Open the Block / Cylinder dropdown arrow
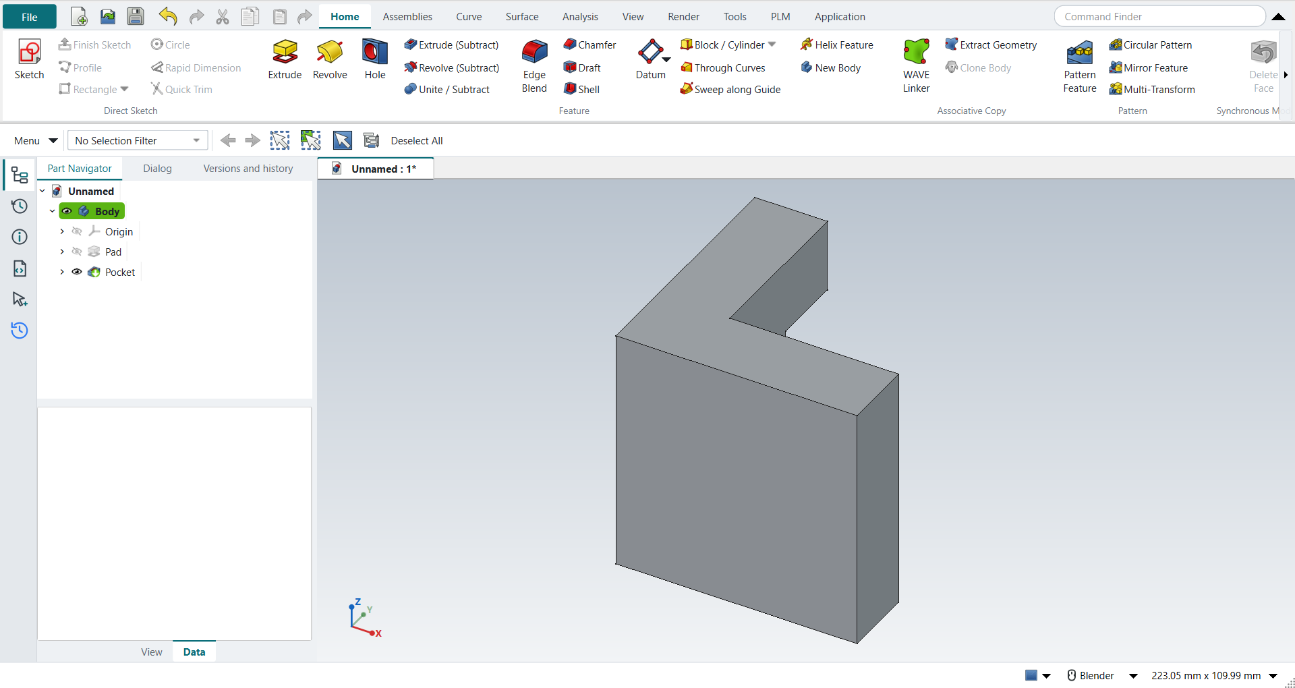The image size is (1295, 688). point(772,45)
